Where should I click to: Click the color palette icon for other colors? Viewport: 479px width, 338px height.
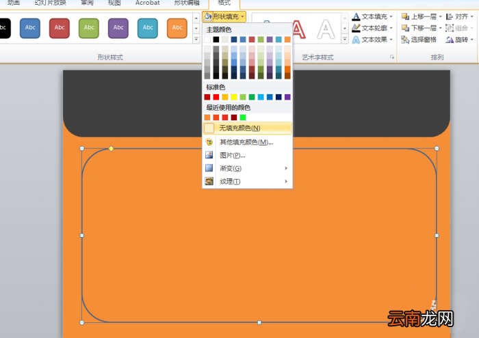209,142
